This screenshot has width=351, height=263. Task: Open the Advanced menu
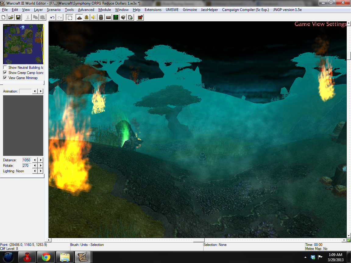[x=86, y=10]
